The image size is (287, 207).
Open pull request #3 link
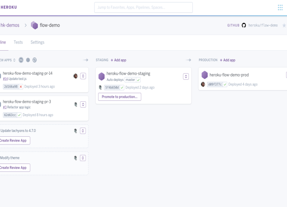click(5, 107)
